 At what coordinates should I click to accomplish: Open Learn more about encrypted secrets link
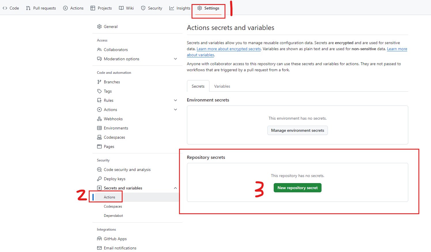click(229, 49)
